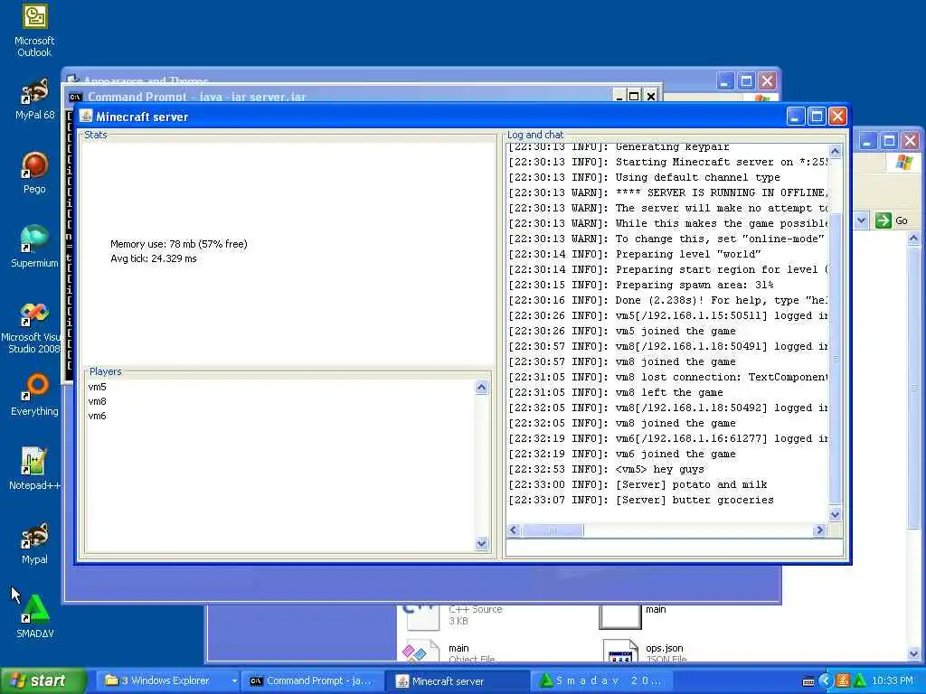
Task: Open the address bar dropdown in Explorer window
Action: [x=861, y=220]
